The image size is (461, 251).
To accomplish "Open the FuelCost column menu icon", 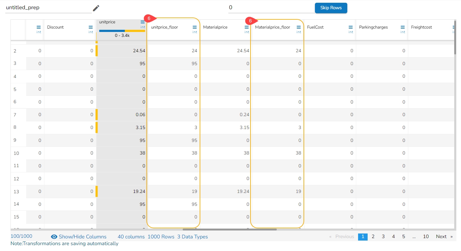I will pos(351,27).
